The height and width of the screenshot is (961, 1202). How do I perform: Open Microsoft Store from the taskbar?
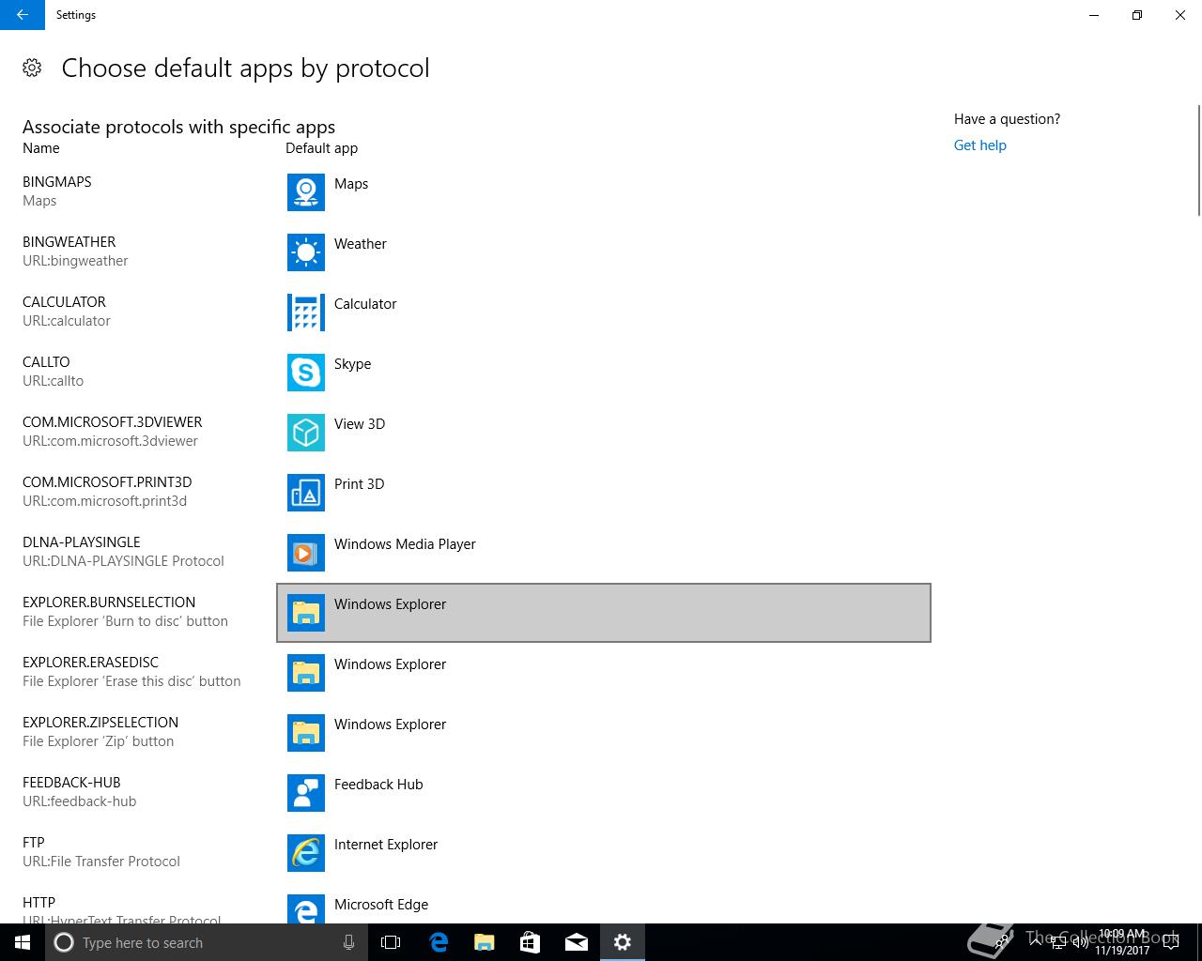(531, 942)
